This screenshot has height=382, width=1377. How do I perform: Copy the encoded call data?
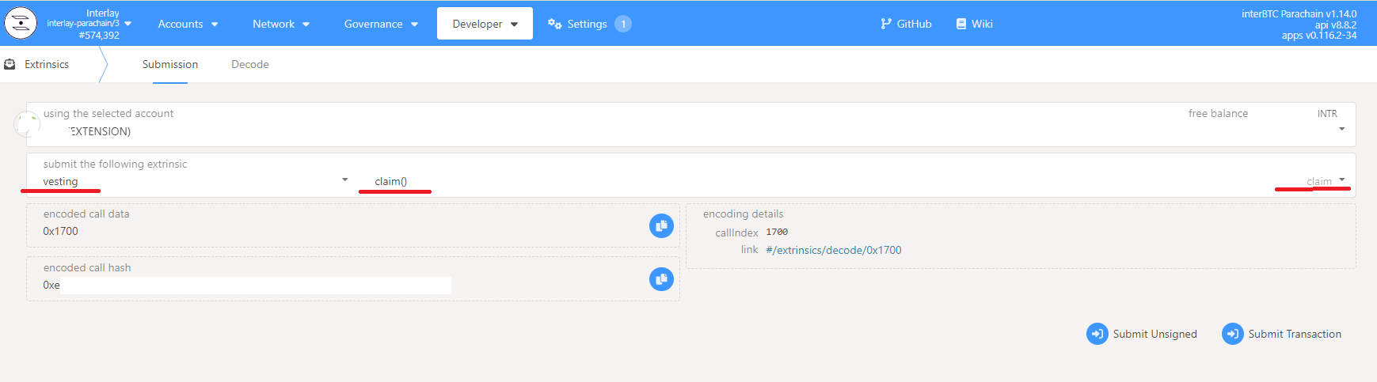(661, 226)
